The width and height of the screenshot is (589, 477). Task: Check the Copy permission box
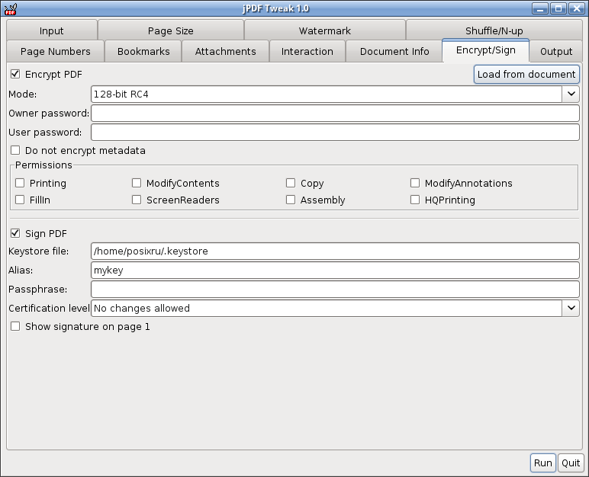click(291, 183)
